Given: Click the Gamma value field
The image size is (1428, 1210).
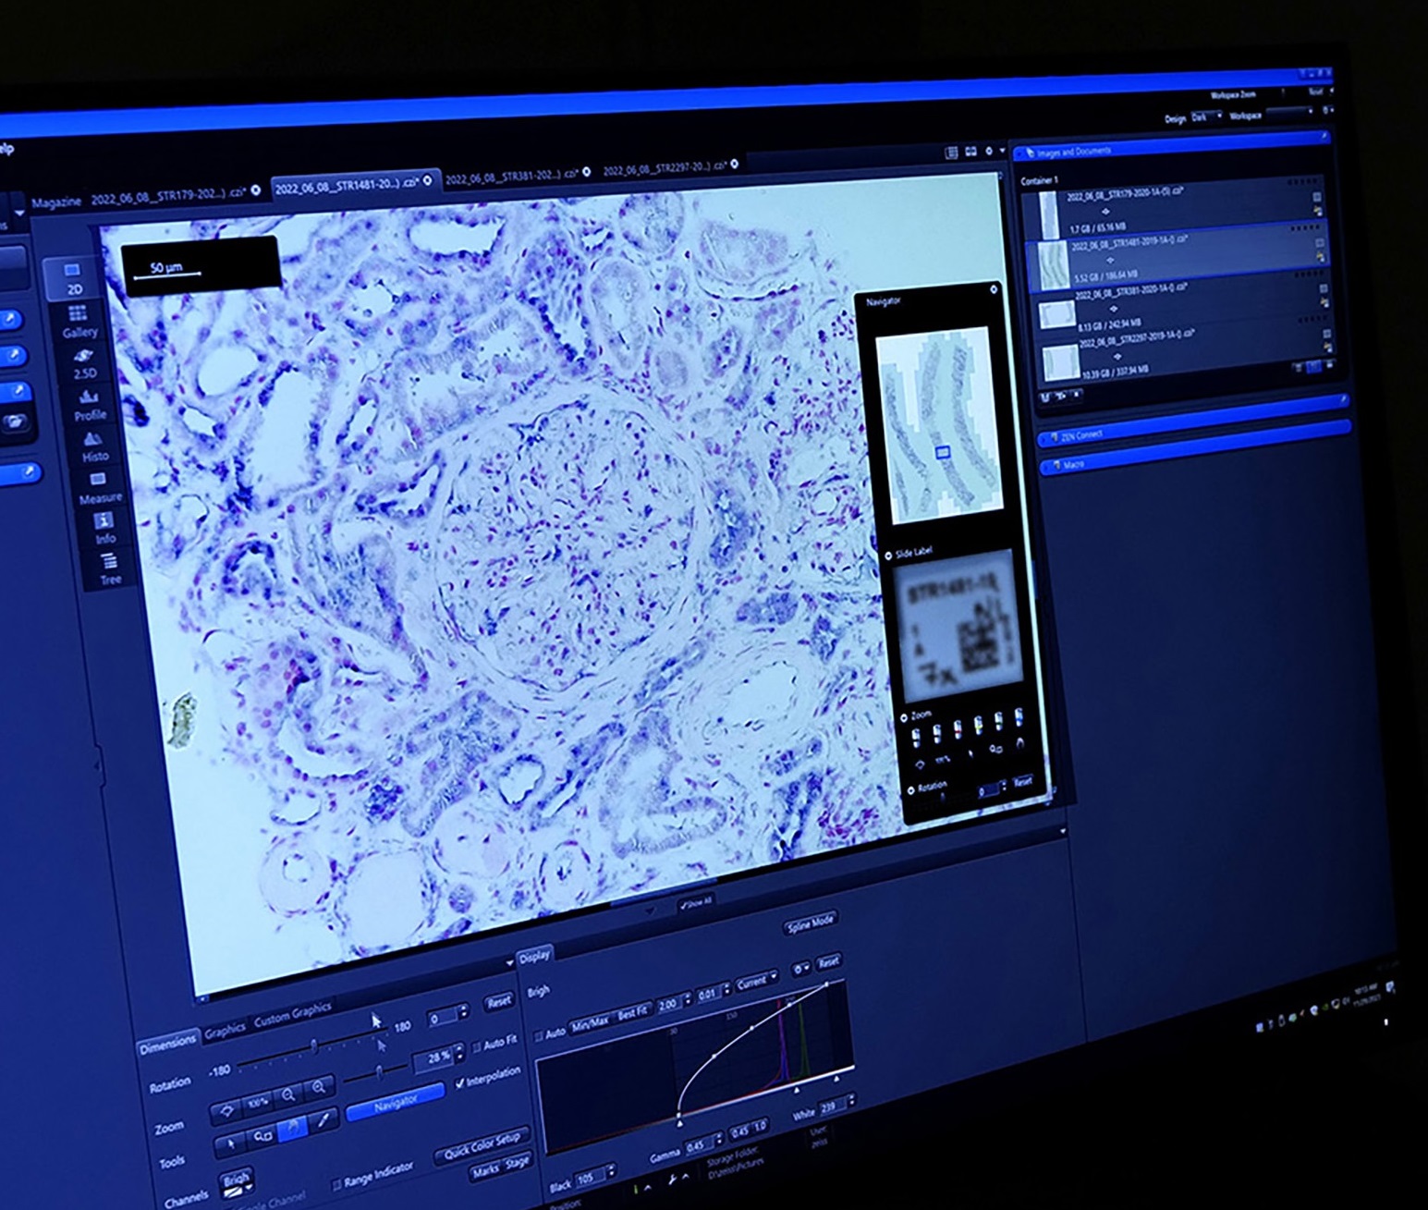Looking at the screenshot, I should coord(699,1147).
